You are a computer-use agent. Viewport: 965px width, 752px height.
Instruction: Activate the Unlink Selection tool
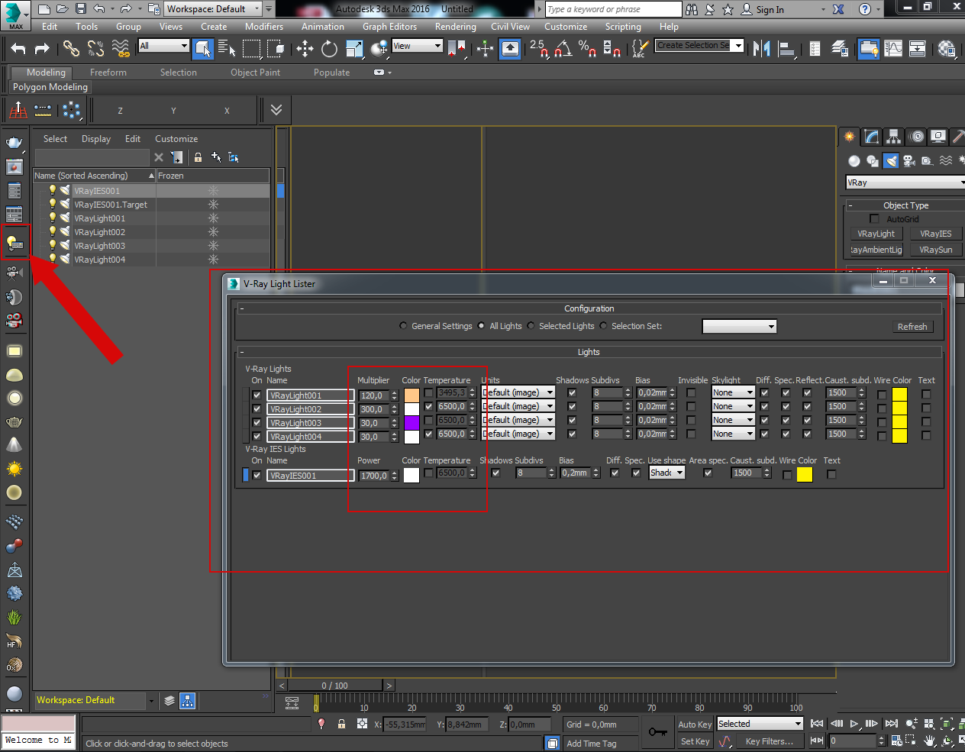tap(95, 49)
